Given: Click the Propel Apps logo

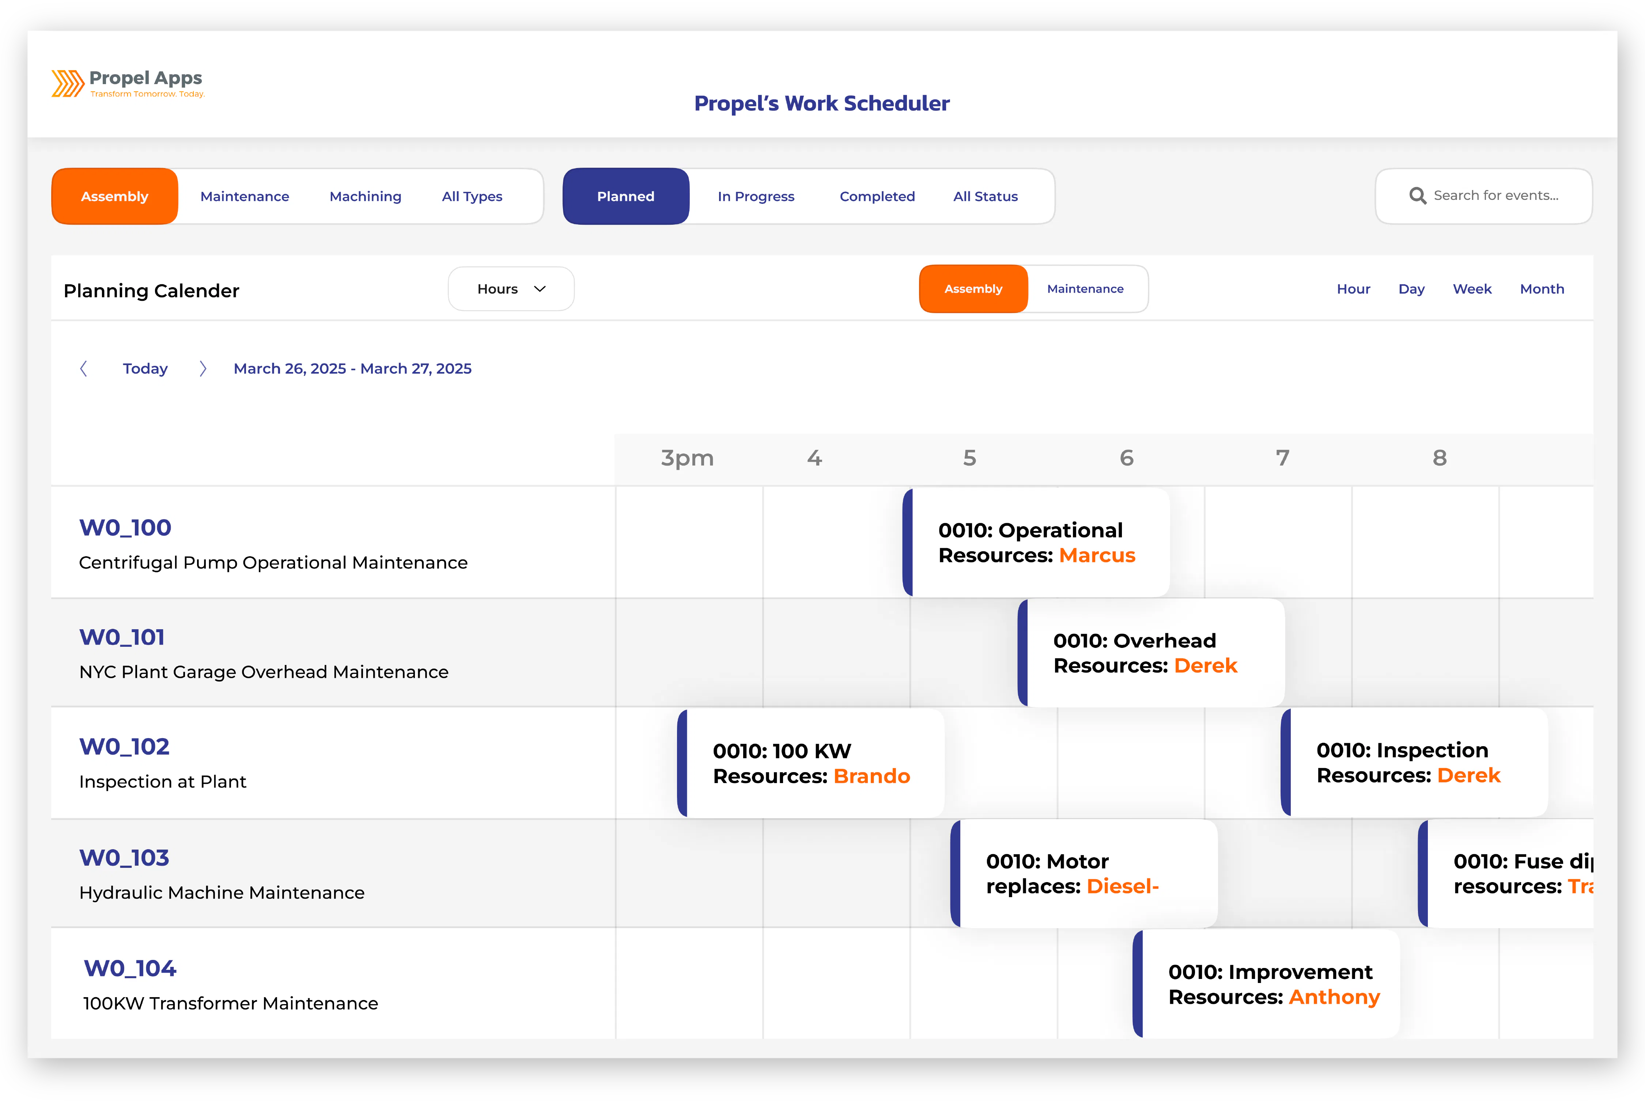Looking at the screenshot, I should (128, 83).
